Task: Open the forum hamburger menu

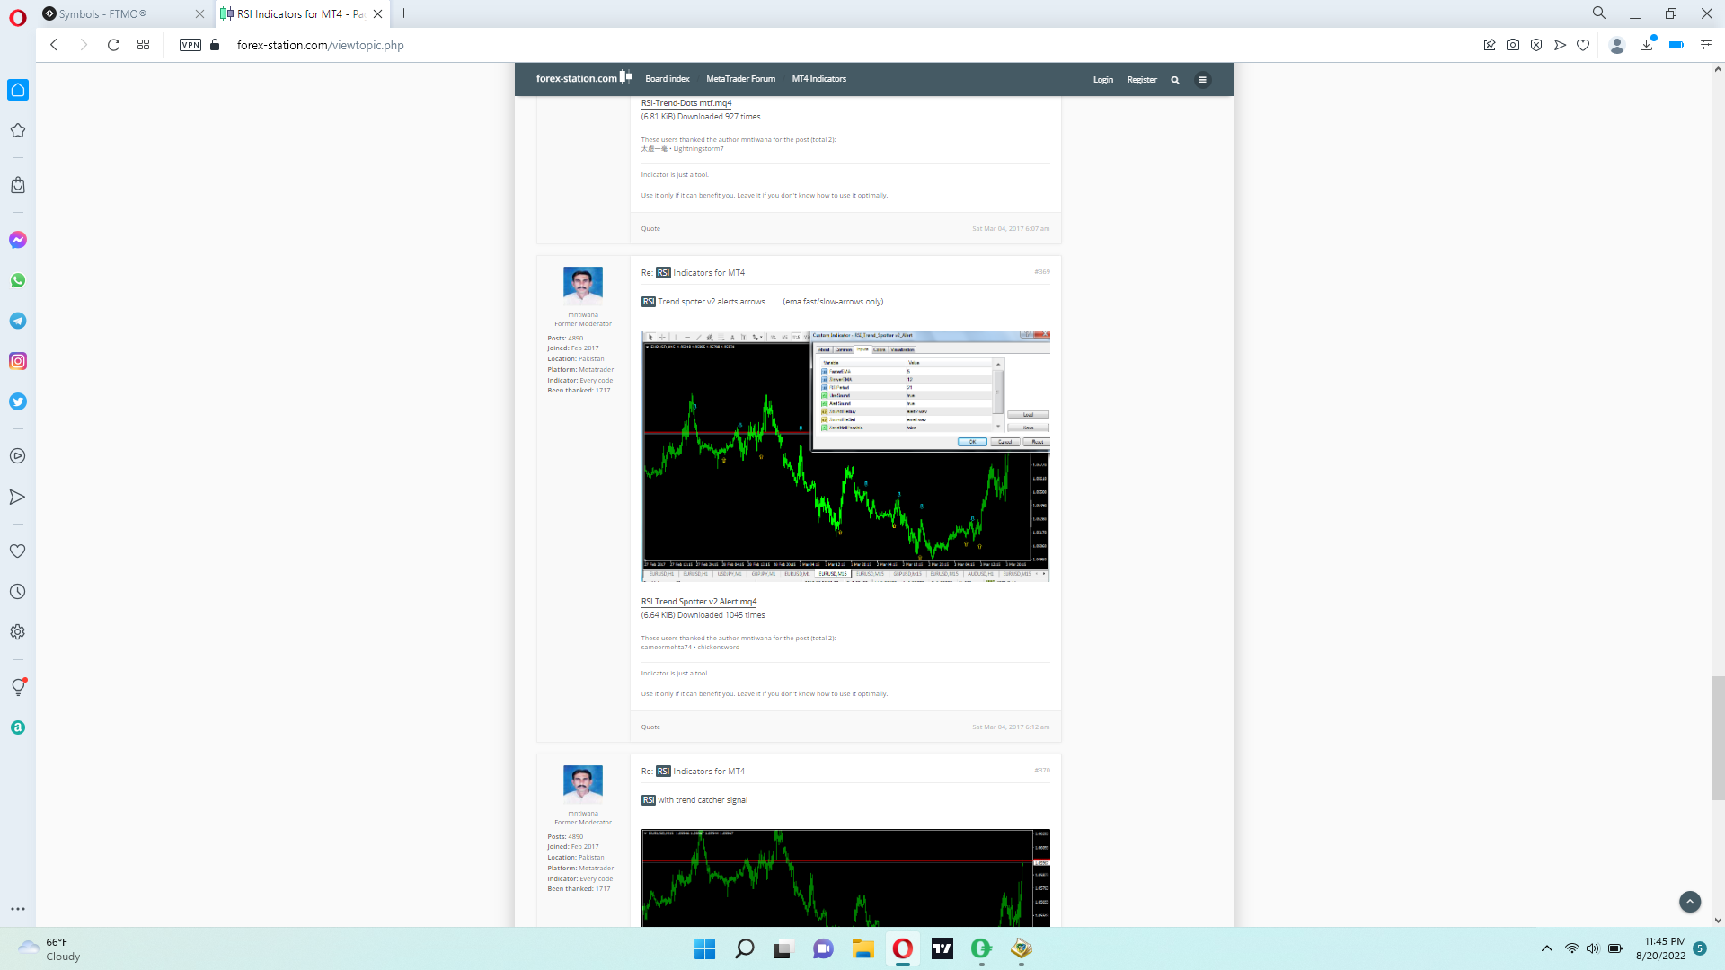Action: pyautogui.click(x=1202, y=80)
